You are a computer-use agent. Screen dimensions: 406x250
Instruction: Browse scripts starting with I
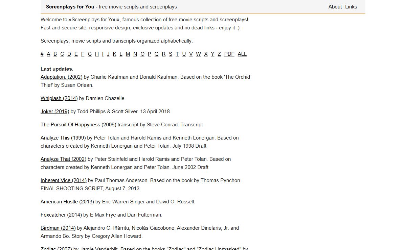coord(103,54)
